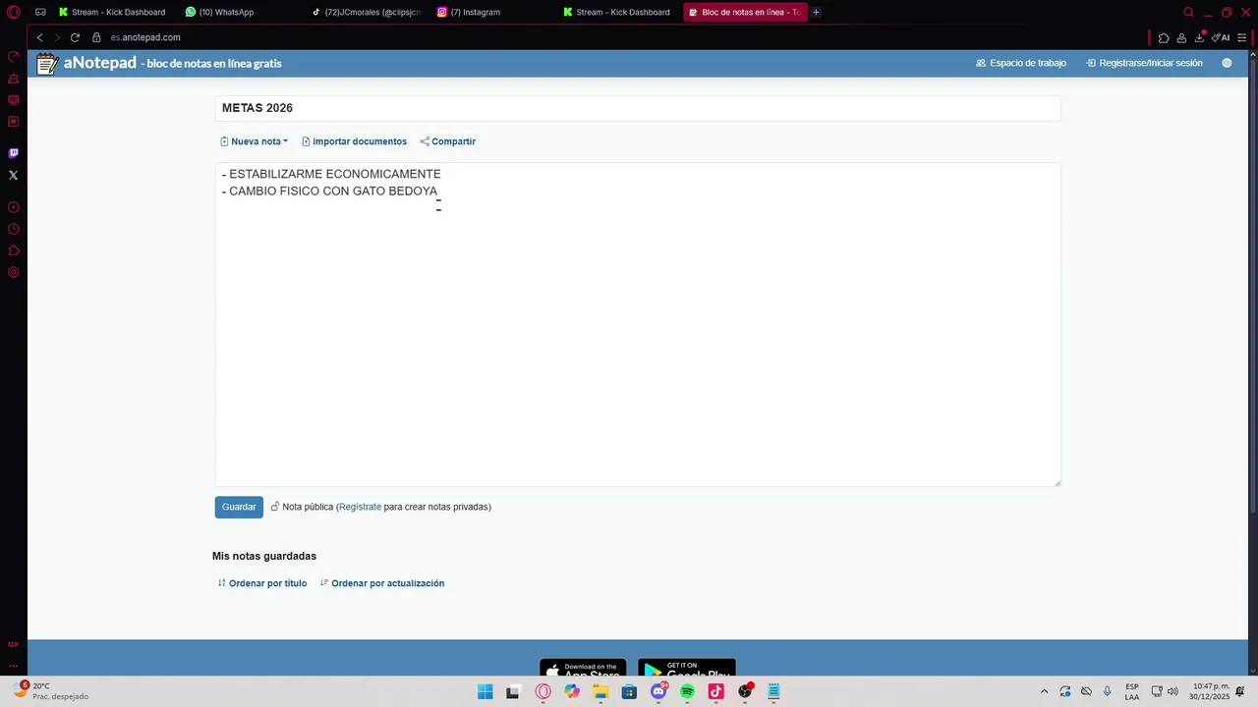Click the volume speaker icon in tray
The height and width of the screenshot is (707, 1258).
(x=1172, y=691)
